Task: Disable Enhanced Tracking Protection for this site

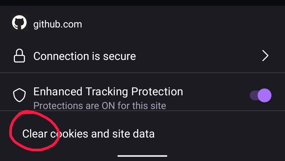Action: (260, 95)
